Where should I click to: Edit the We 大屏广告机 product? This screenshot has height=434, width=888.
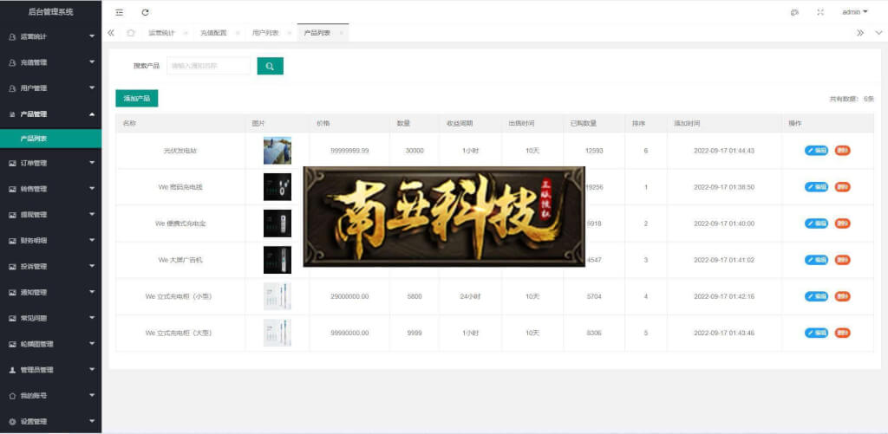pos(816,260)
